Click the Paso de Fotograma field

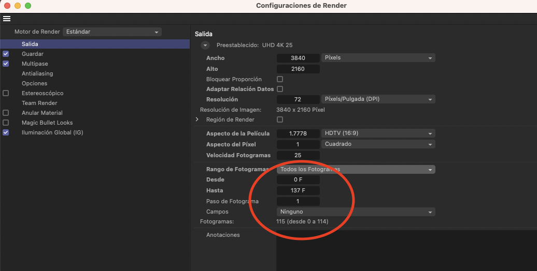[x=298, y=202]
